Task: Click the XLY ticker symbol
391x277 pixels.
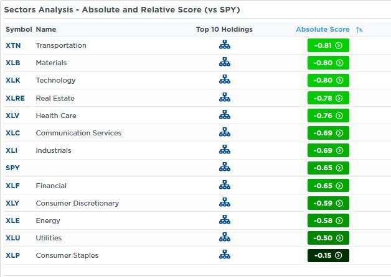Action: pos(13,203)
